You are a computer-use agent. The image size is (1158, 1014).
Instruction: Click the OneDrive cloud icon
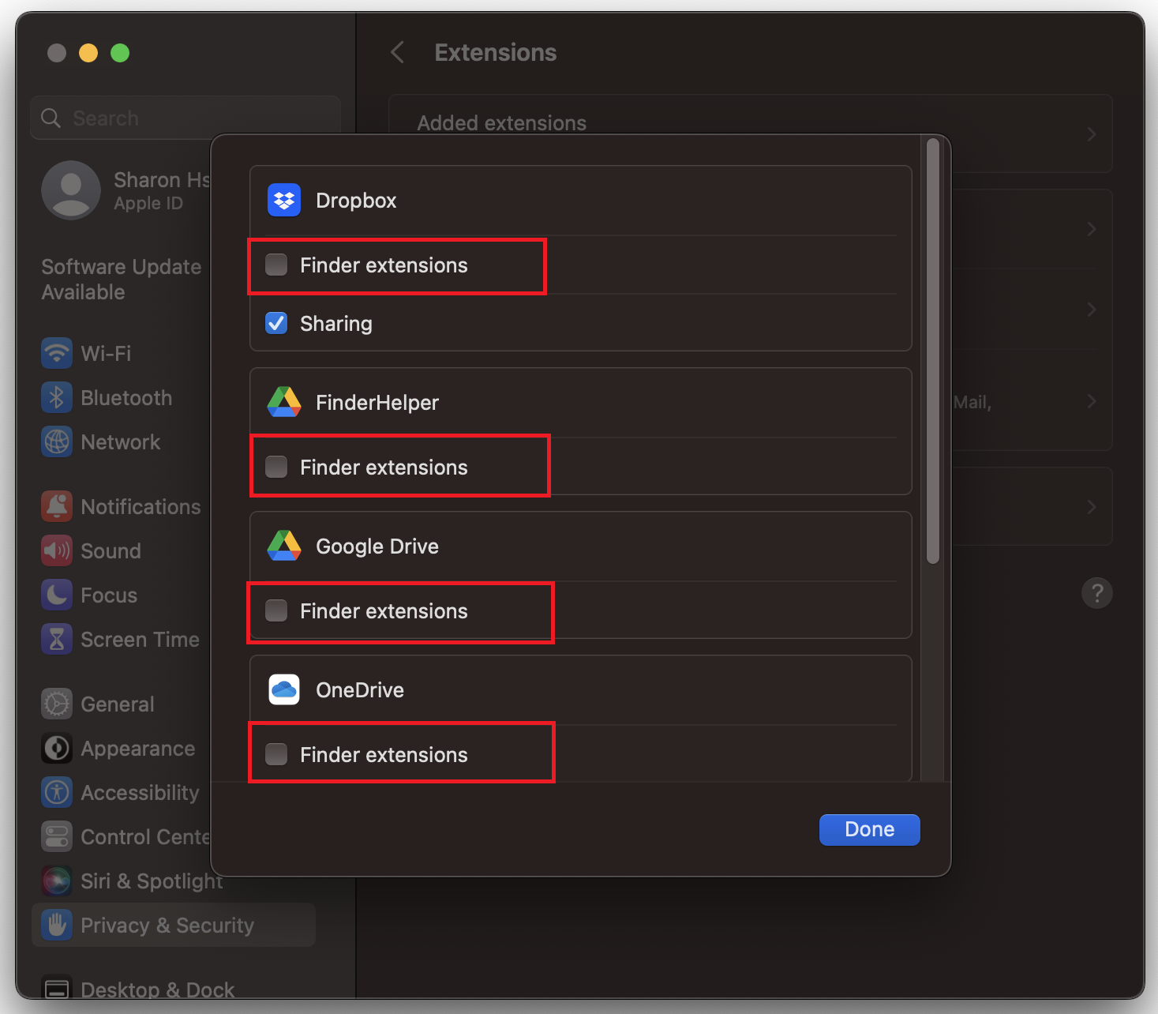pyautogui.click(x=284, y=690)
